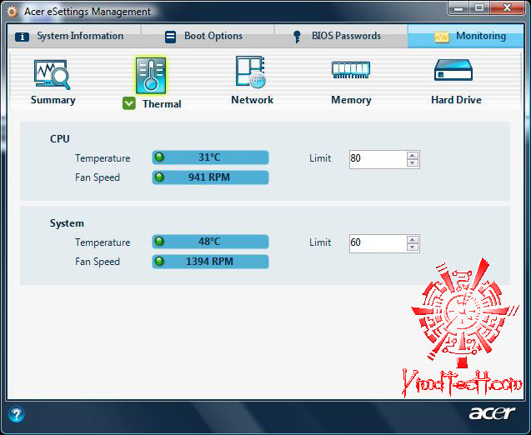Click the System temperature bar 48°C

210,242
